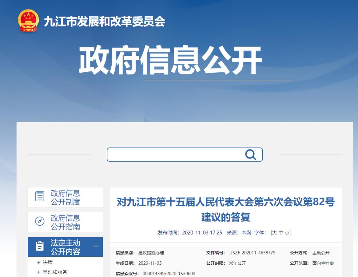This screenshot has height=277, width=358.
Task: Click the disclosure method value 主动公开
Action: (321, 253)
